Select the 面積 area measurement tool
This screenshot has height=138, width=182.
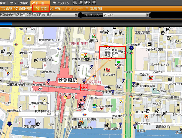tap(7, 8)
